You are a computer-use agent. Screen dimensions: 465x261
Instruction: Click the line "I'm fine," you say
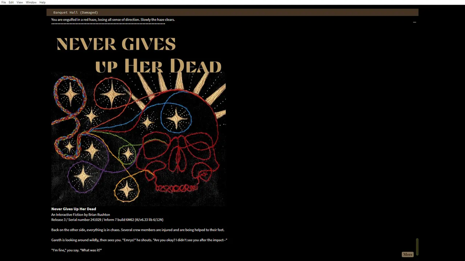(77, 250)
